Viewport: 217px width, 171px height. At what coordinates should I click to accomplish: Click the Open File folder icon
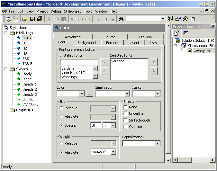25,19
